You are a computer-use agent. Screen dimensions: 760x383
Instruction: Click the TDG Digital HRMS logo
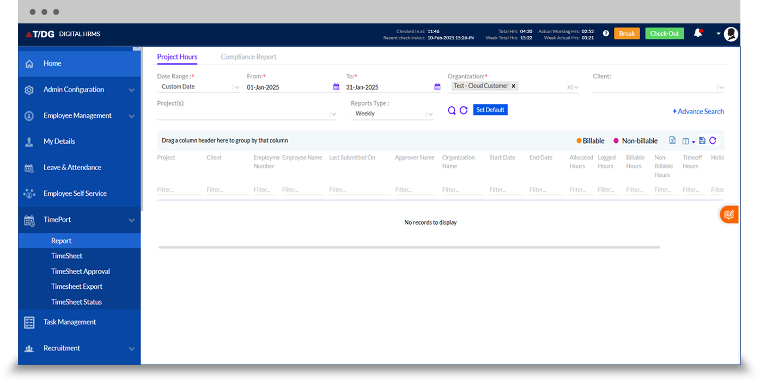point(63,34)
